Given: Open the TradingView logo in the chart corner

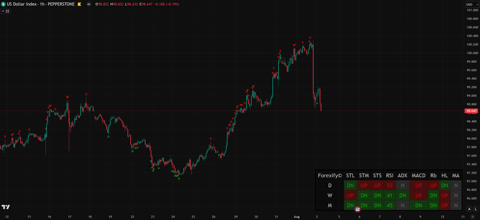Looking at the screenshot, I should (x=5, y=207).
